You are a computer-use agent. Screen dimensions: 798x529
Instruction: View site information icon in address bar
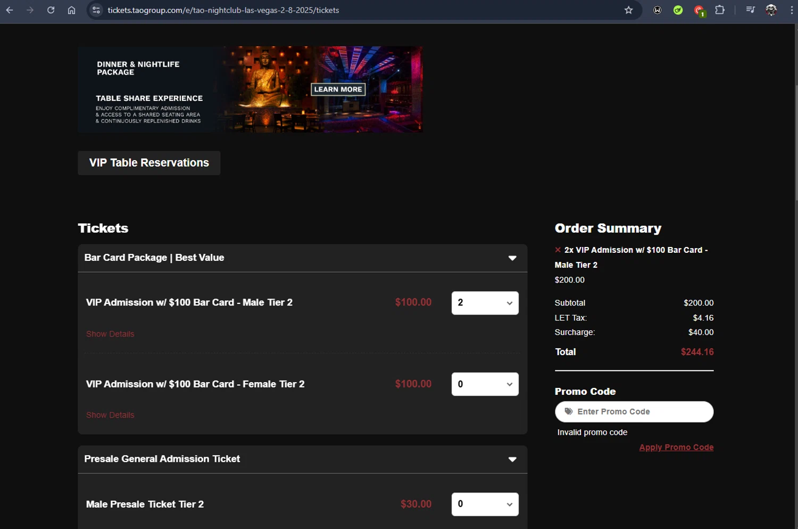(96, 10)
